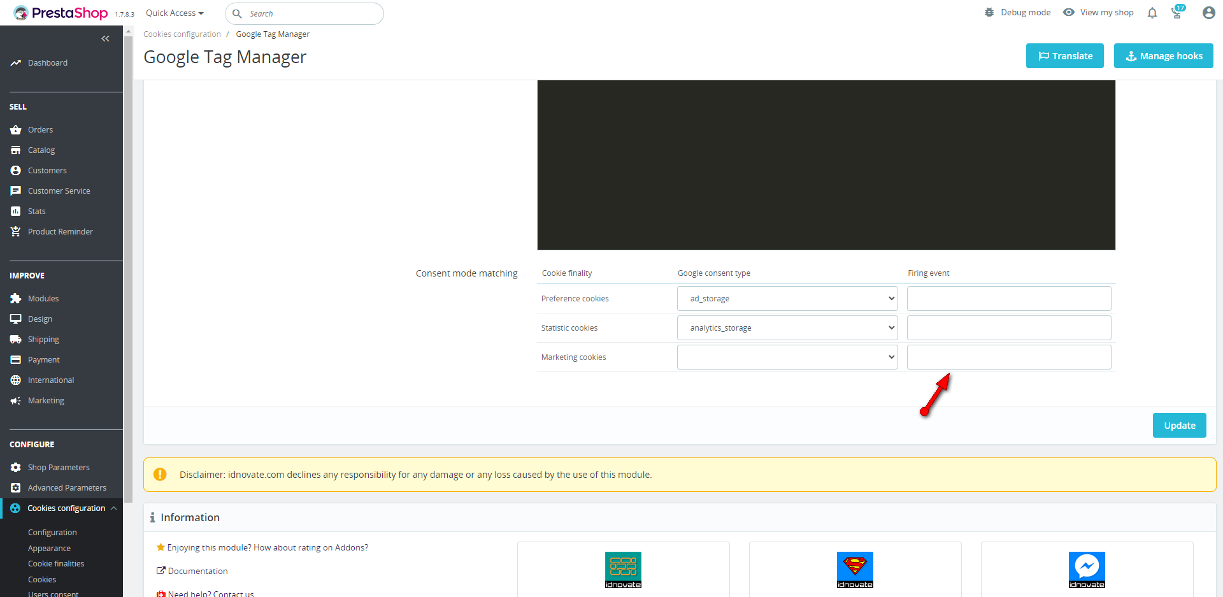Click the Marketing megaphone icon

coord(16,401)
